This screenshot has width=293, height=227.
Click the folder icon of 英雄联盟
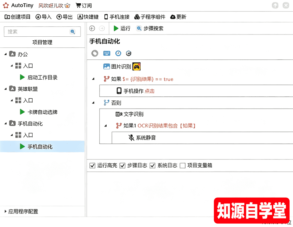click(12, 88)
